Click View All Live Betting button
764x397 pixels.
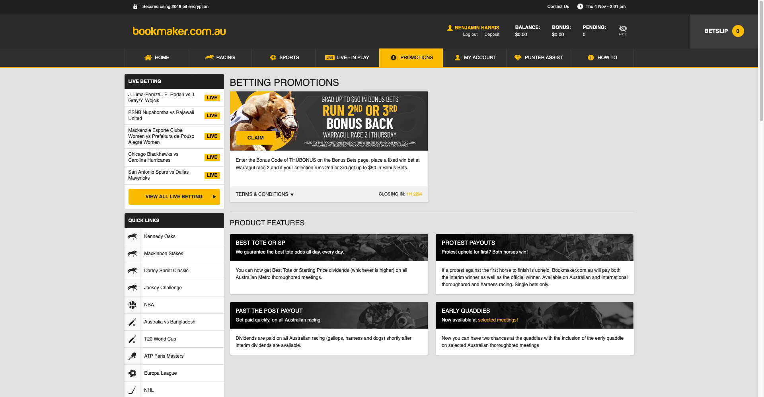pyautogui.click(x=174, y=197)
